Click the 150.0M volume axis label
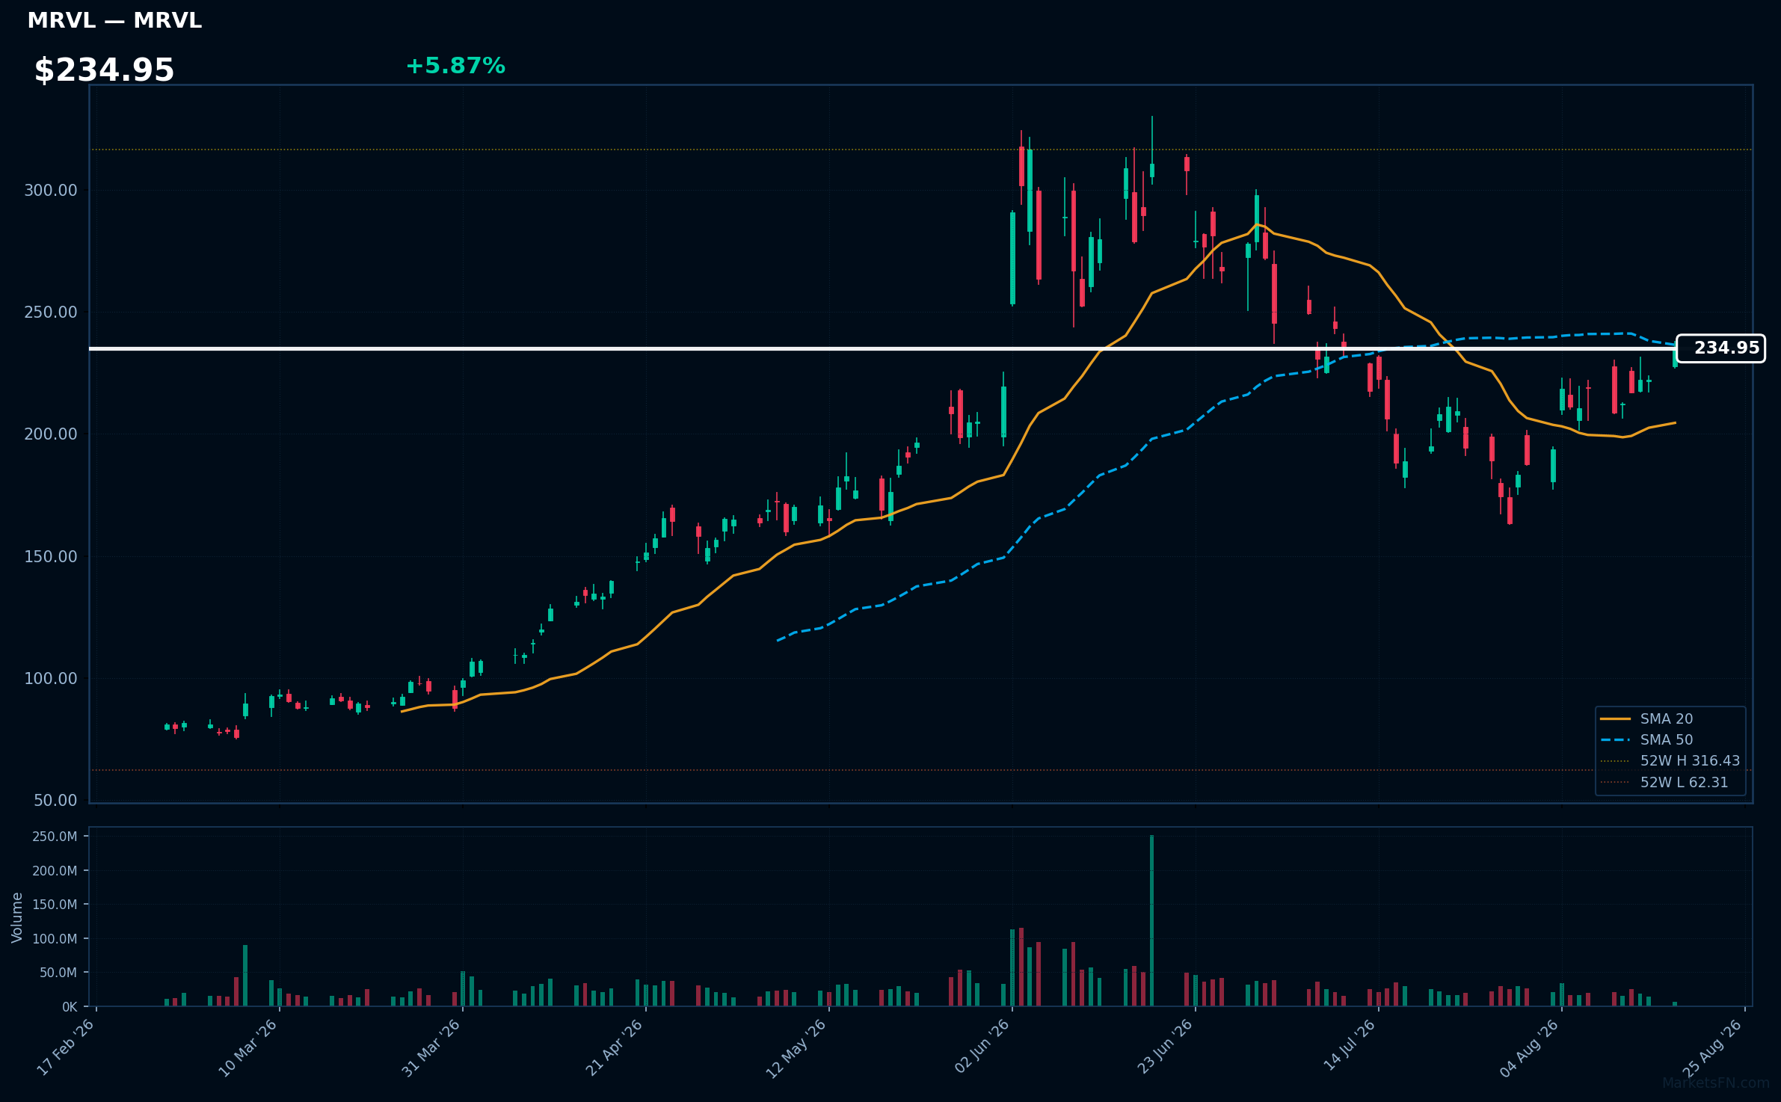The image size is (1781, 1102). pos(55,905)
